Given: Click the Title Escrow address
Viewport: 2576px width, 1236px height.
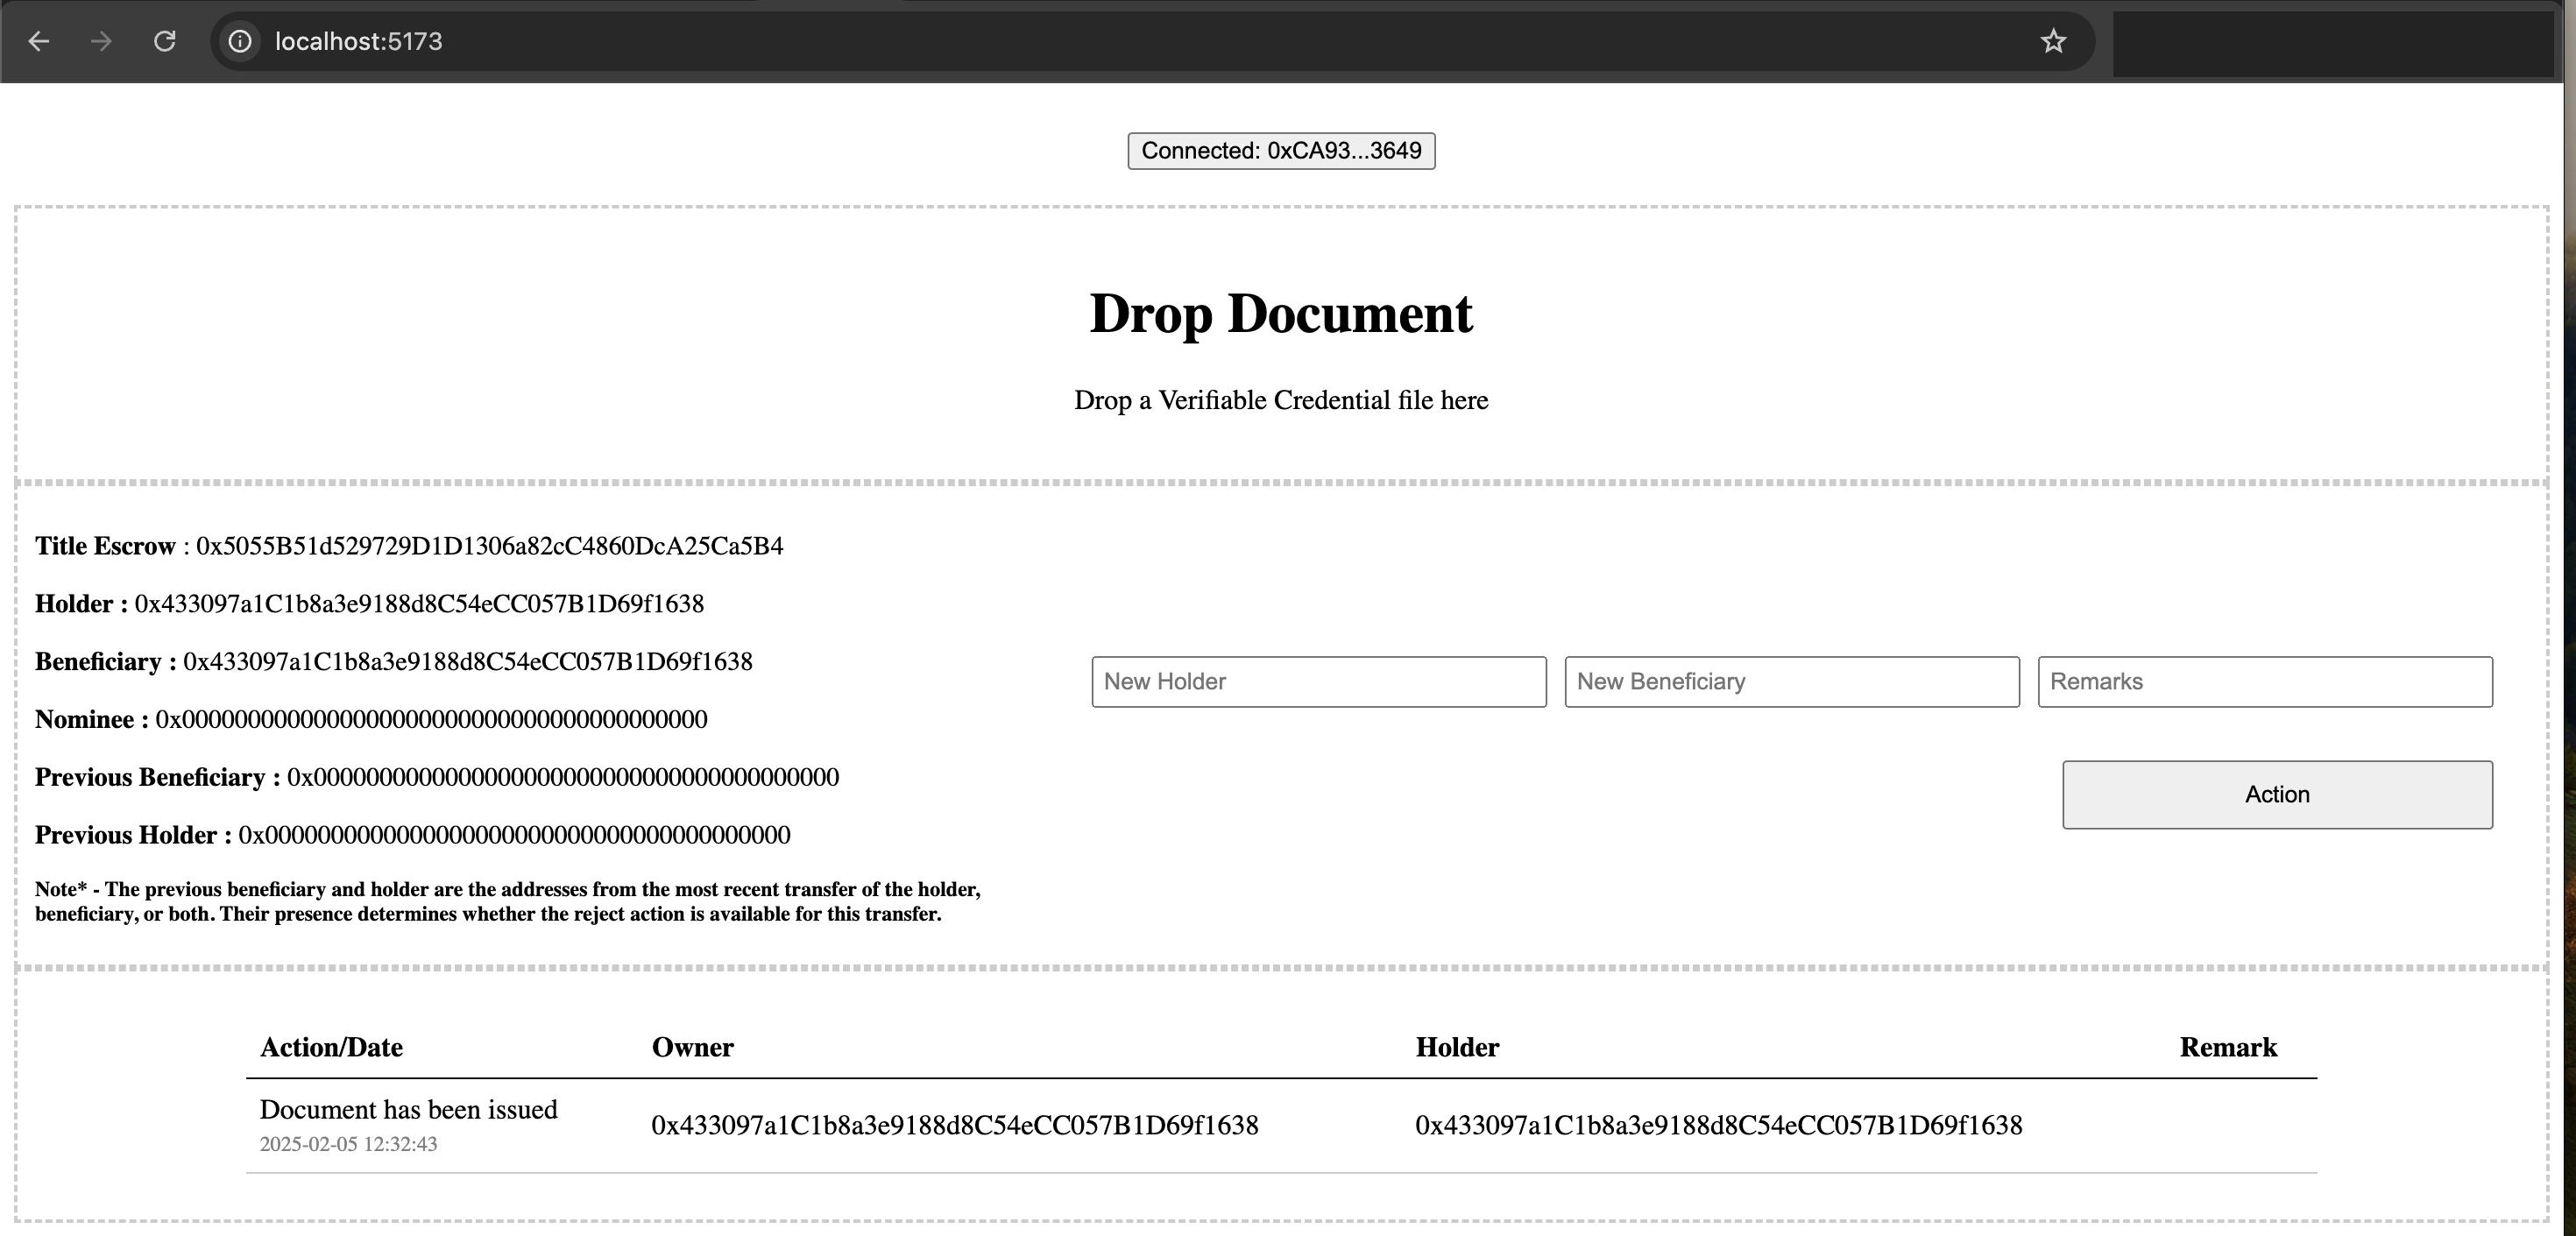Looking at the screenshot, I should (489, 546).
